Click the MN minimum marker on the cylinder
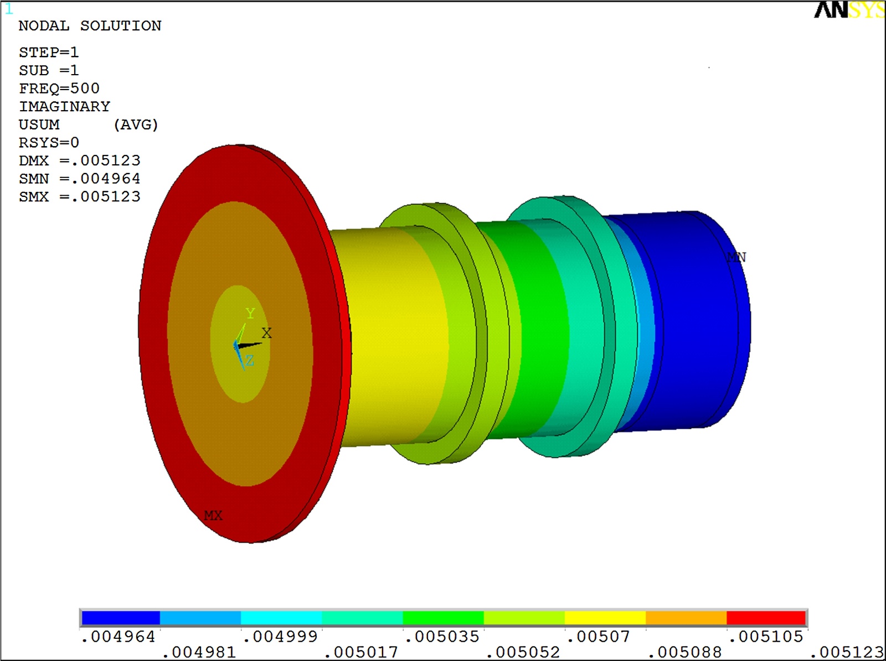 coord(736,257)
